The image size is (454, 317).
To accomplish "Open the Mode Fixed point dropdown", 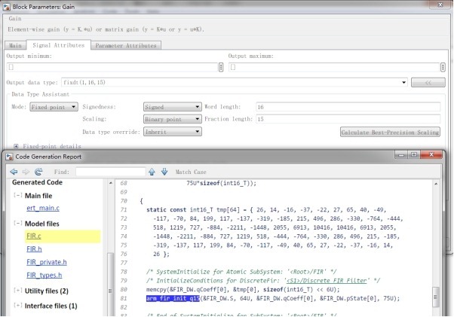I will coord(54,107).
